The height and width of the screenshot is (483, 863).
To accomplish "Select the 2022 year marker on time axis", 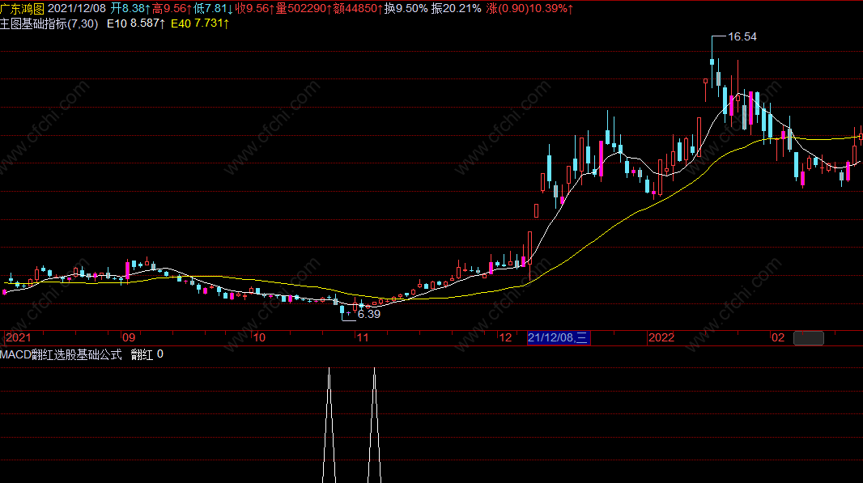I will click(x=661, y=337).
